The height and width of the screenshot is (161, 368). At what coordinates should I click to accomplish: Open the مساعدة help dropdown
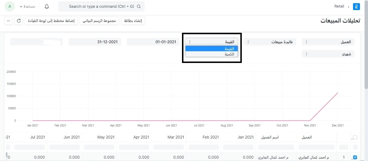27,6
